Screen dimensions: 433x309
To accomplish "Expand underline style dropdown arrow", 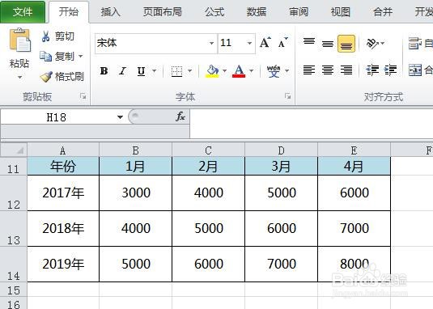I will [x=155, y=71].
